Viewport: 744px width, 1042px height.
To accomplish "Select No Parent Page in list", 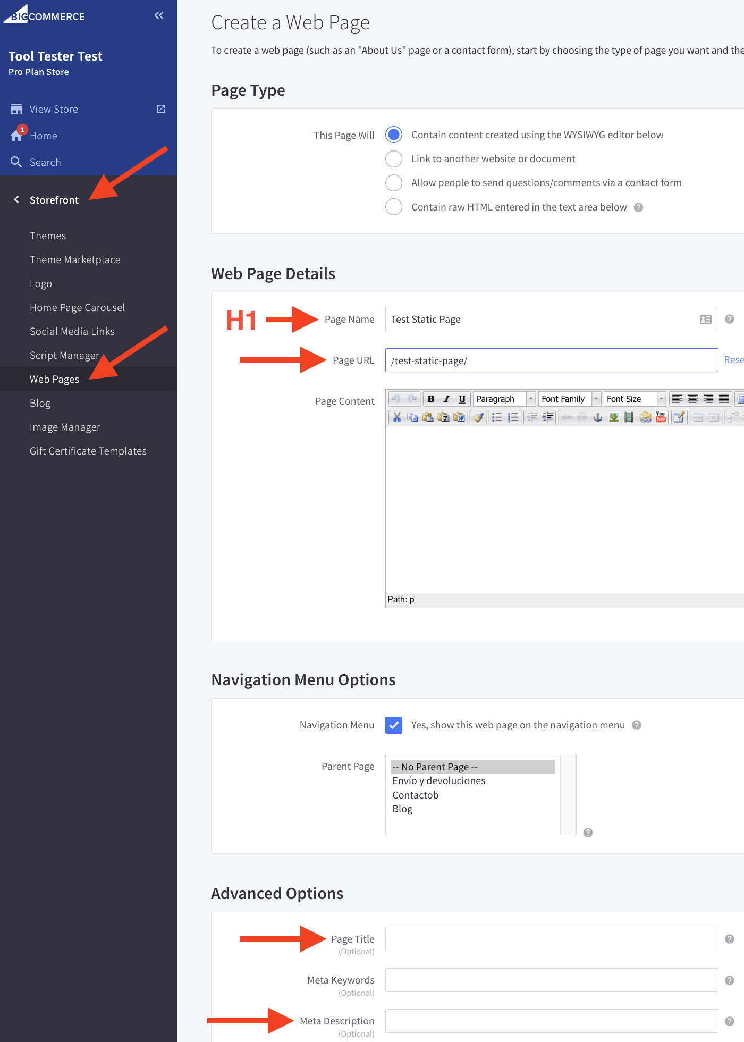I will [473, 767].
